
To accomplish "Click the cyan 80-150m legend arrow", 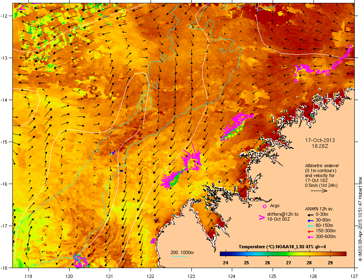I will coord(310,226).
